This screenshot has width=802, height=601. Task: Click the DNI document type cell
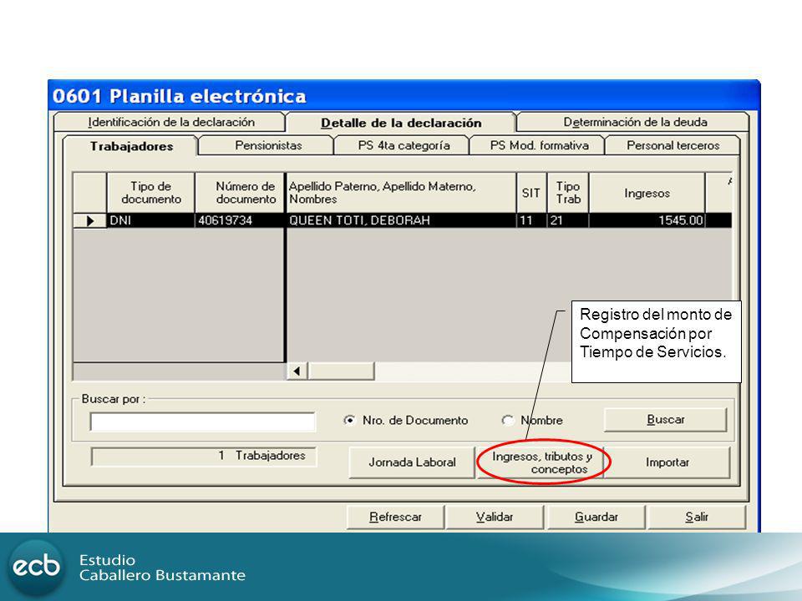pyautogui.click(x=151, y=220)
